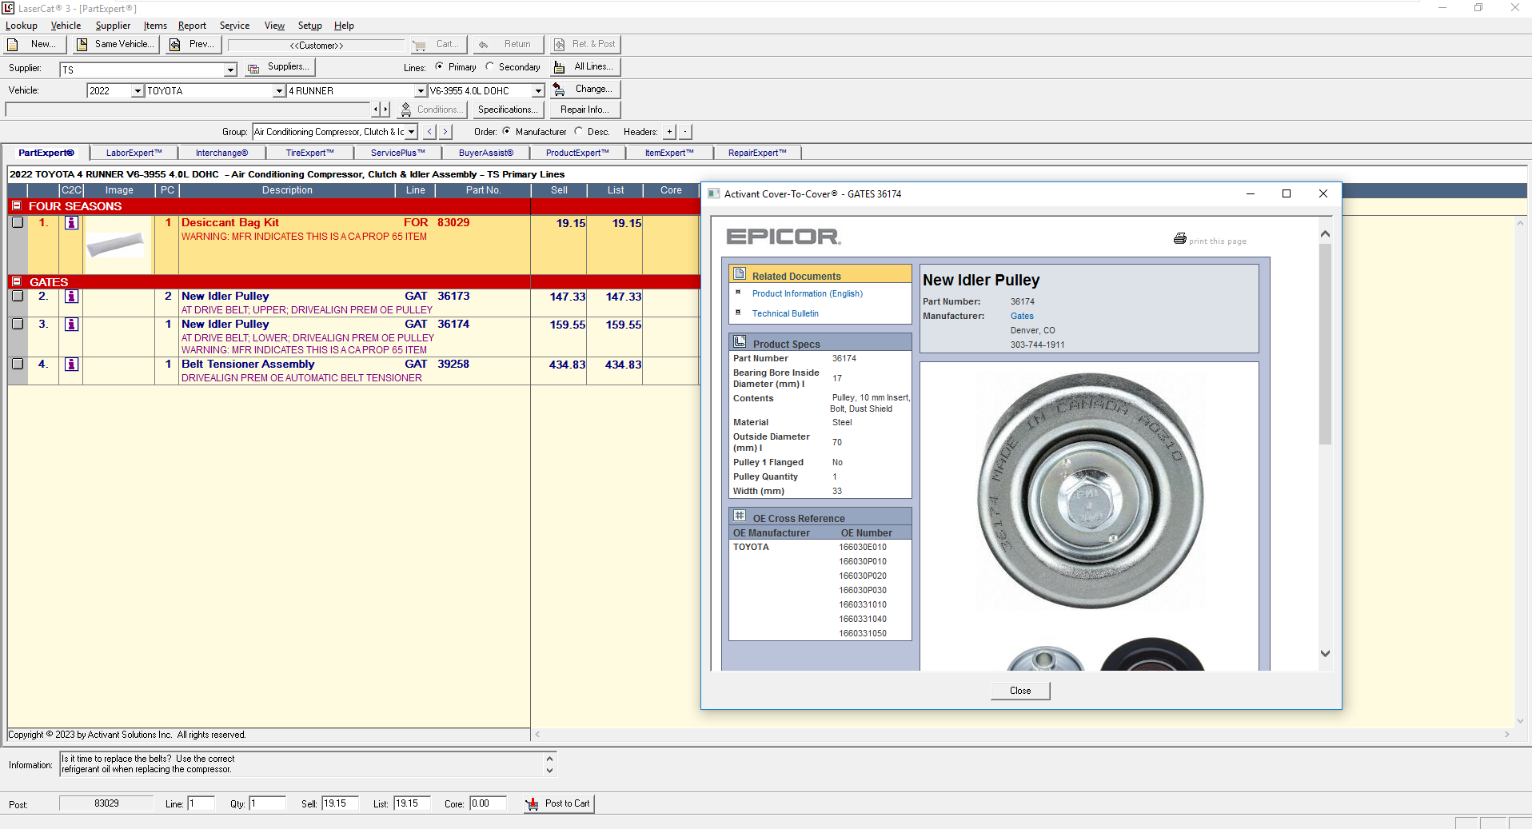This screenshot has height=829, width=1532.
Task: Close the Activant Cover-To-Cover window
Action: pyautogui.click(x=1323, y=193)
